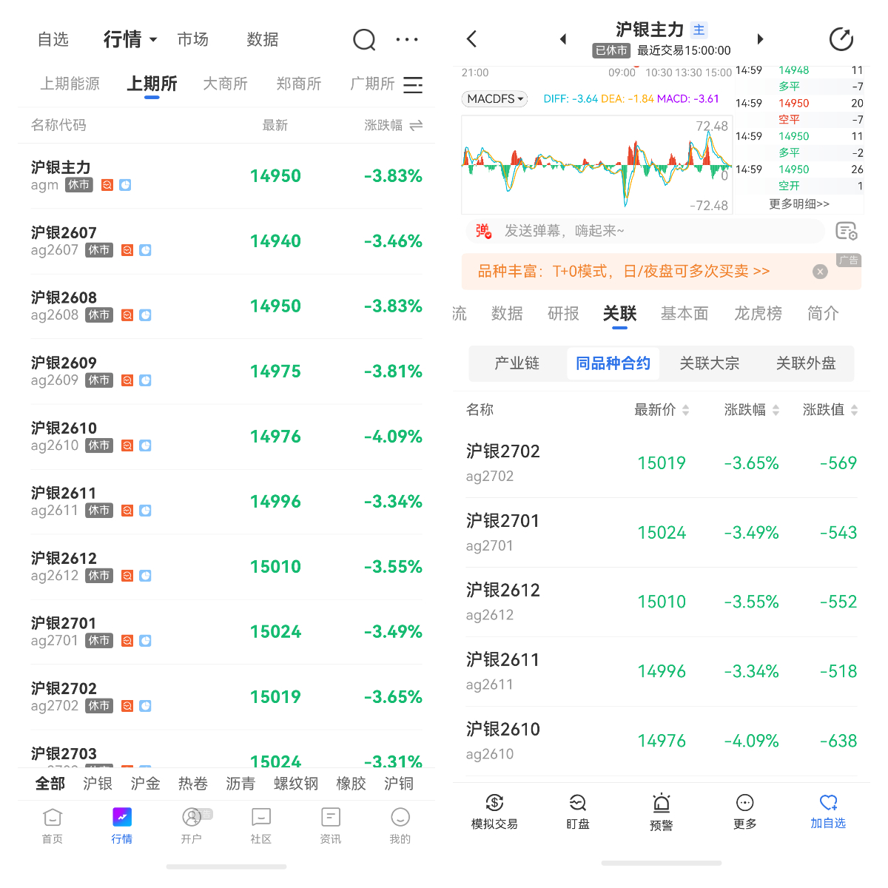Filter list by 橡胶
This screenshot has height=888, width=888.
click(x=351, y=784)
